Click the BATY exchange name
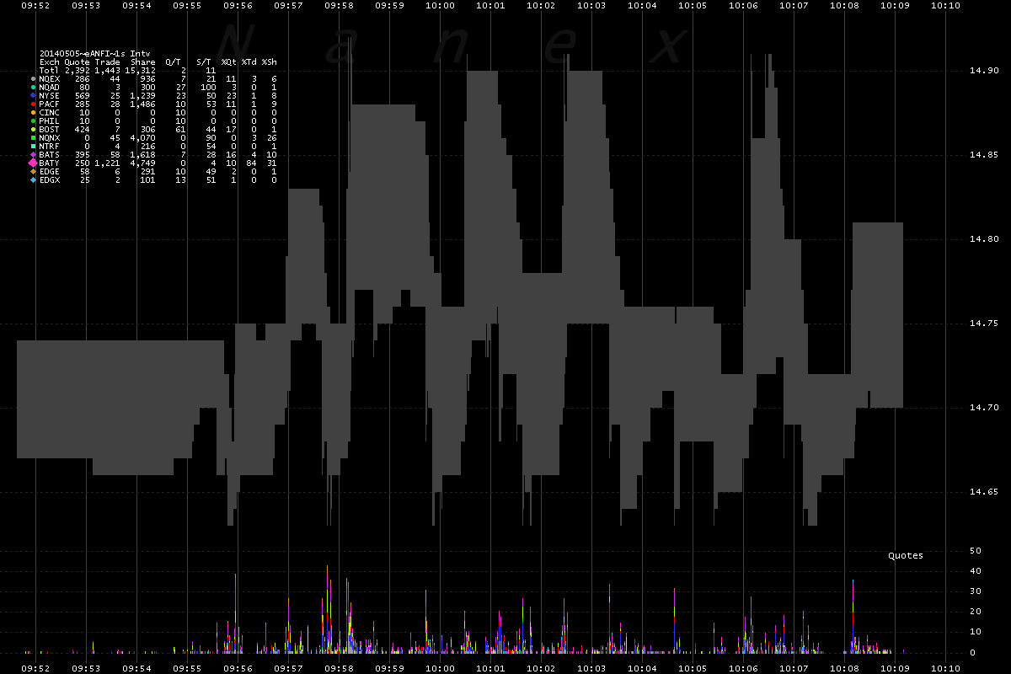 point(50,163)
